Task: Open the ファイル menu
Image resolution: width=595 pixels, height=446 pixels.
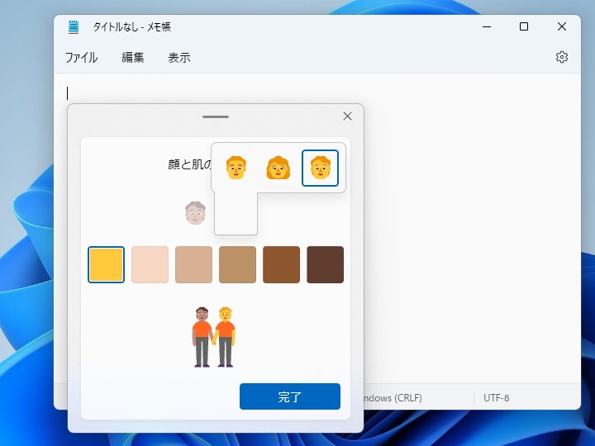Action: pos(82,58)
